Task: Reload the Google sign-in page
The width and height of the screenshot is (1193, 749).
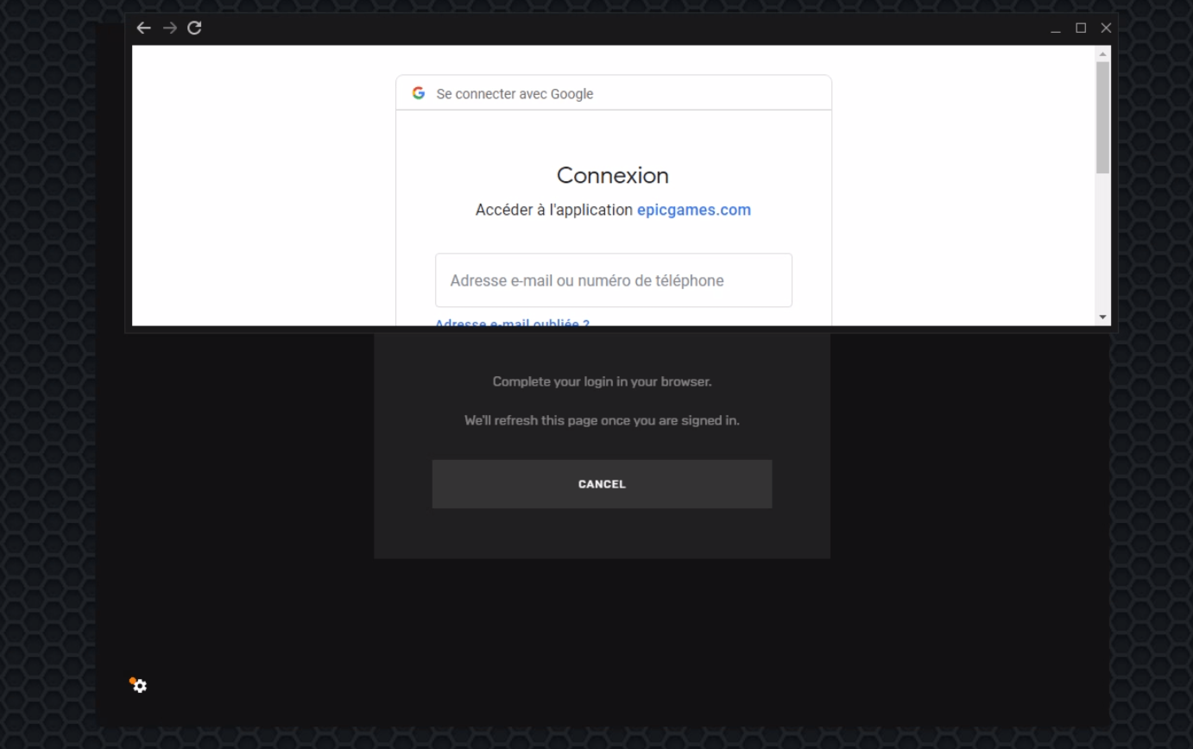Action: coord(194,28)
